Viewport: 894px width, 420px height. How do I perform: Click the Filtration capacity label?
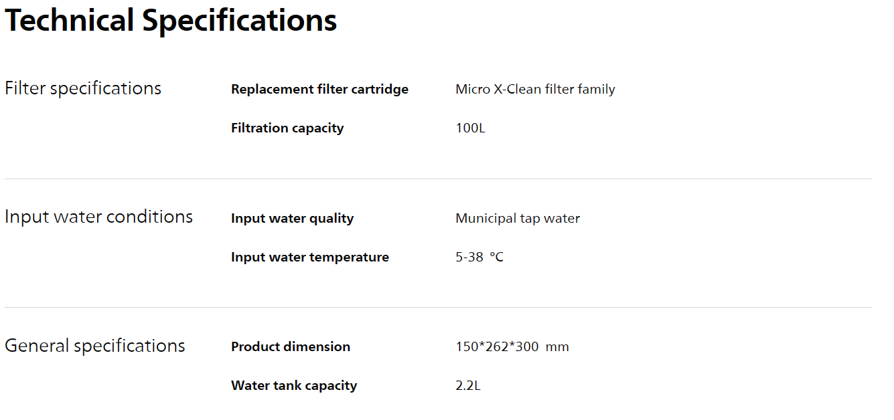pyautogui.click(x=287, y=128)
